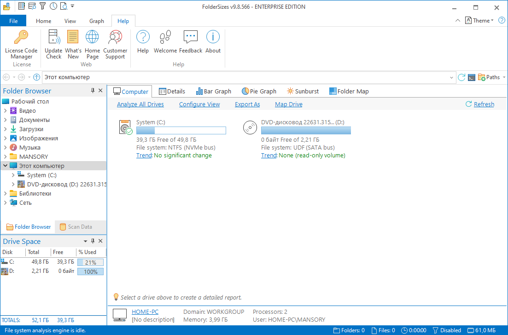This screenshot has width=508, height=335.
Task: Switch to the Home ribbon tab
Action: click(x=43, y=21)
